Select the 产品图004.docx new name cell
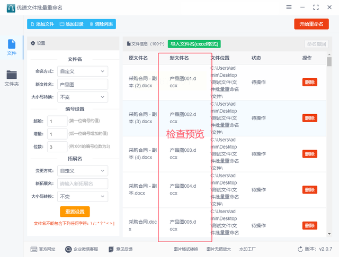 [x=183, y=189]
